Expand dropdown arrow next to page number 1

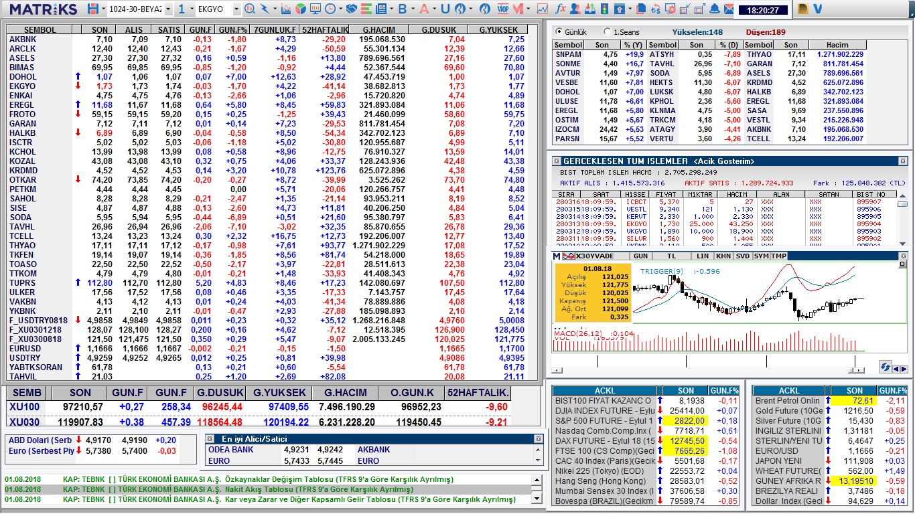[x=192, y=9]
